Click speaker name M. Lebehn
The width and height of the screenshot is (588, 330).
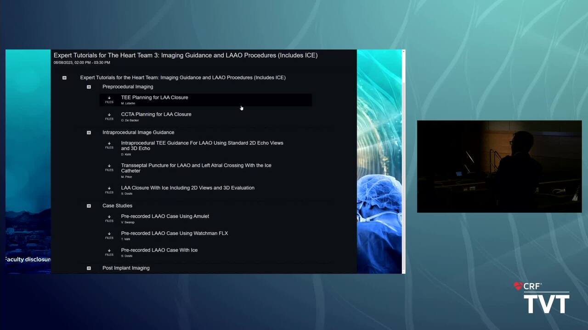coord(128,104)
